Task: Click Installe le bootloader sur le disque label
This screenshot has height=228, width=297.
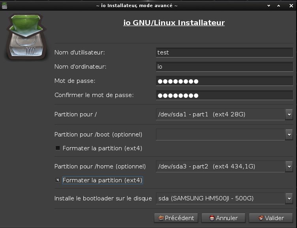Action: coord(103,198)
